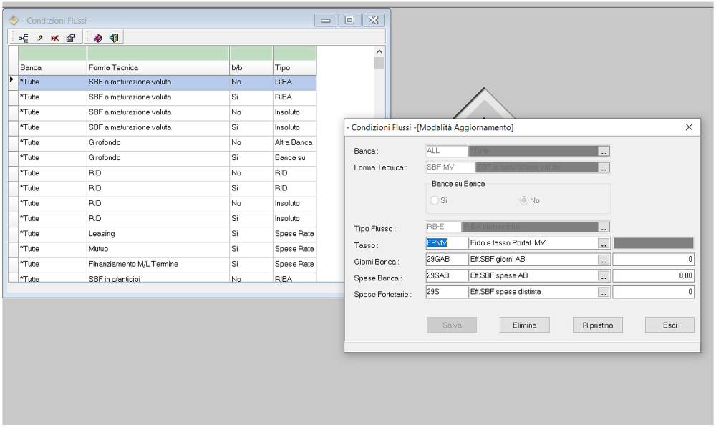Open the properties toolbar icon
Screen dimensions: 716x427
coord(71,38)
